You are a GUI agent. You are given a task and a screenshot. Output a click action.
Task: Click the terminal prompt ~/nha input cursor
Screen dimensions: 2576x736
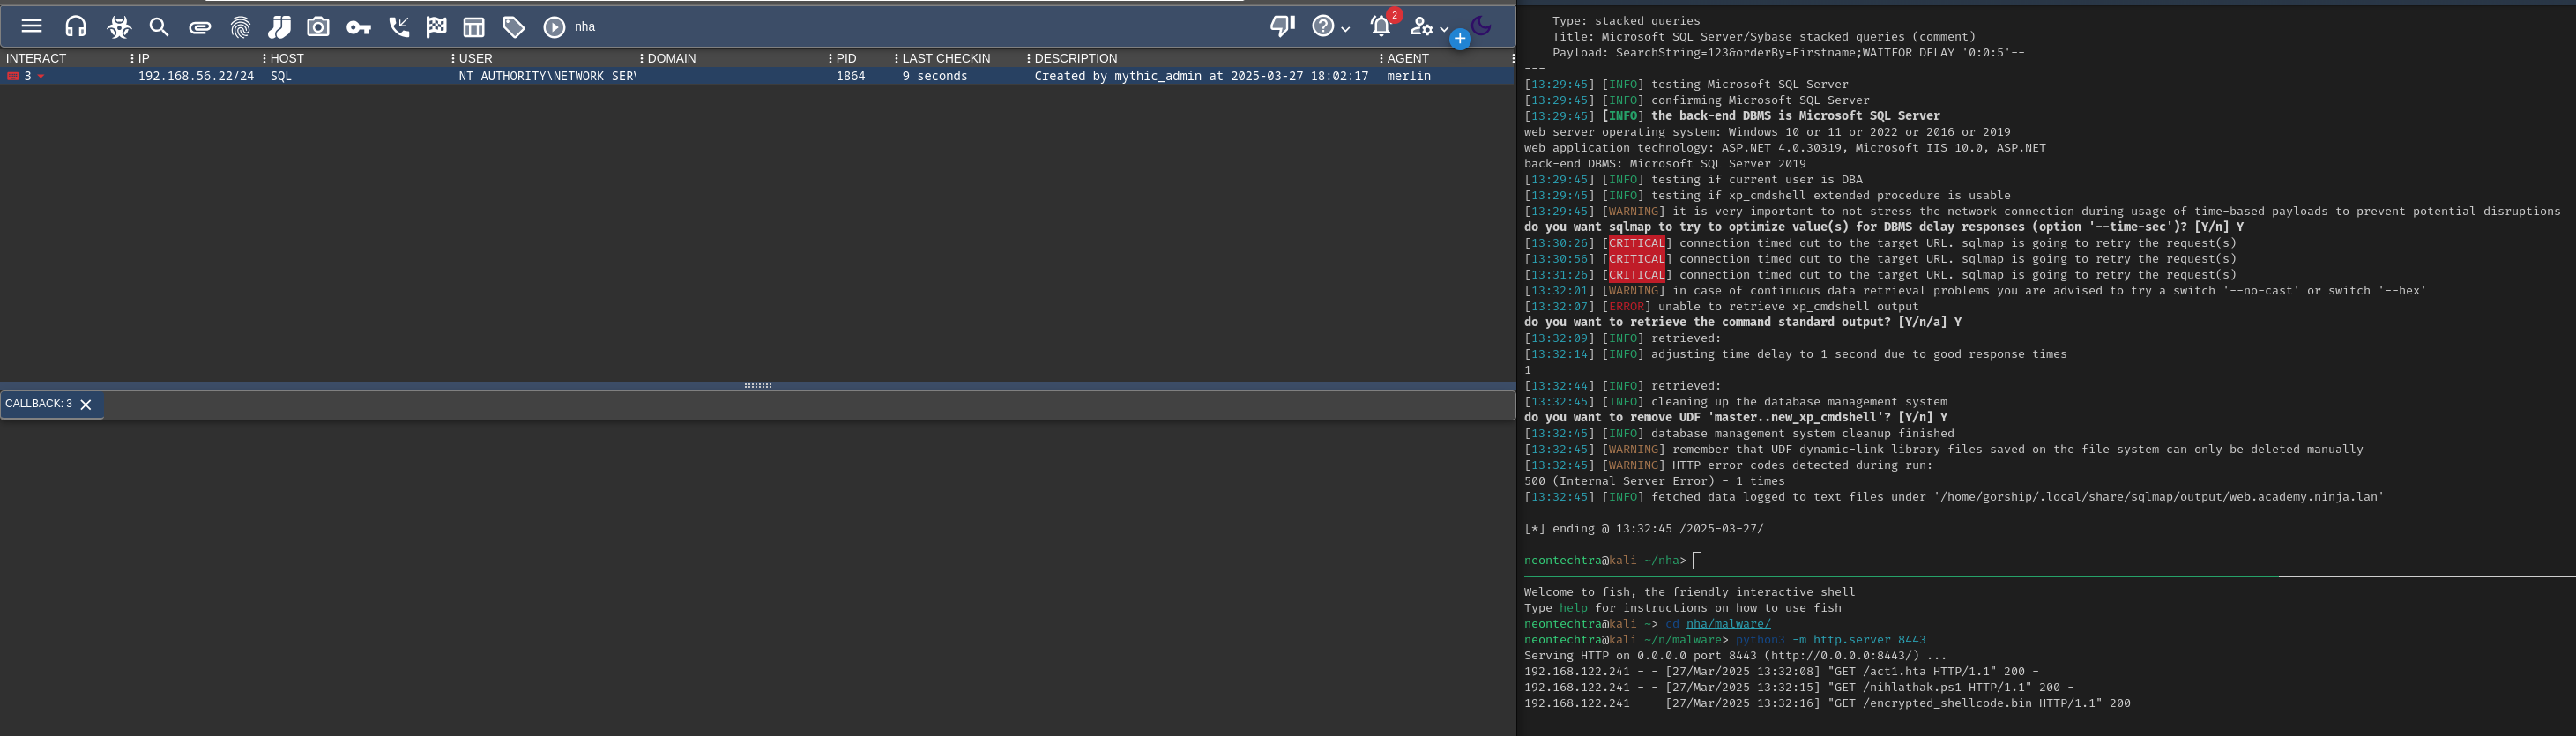[1697, 561]
